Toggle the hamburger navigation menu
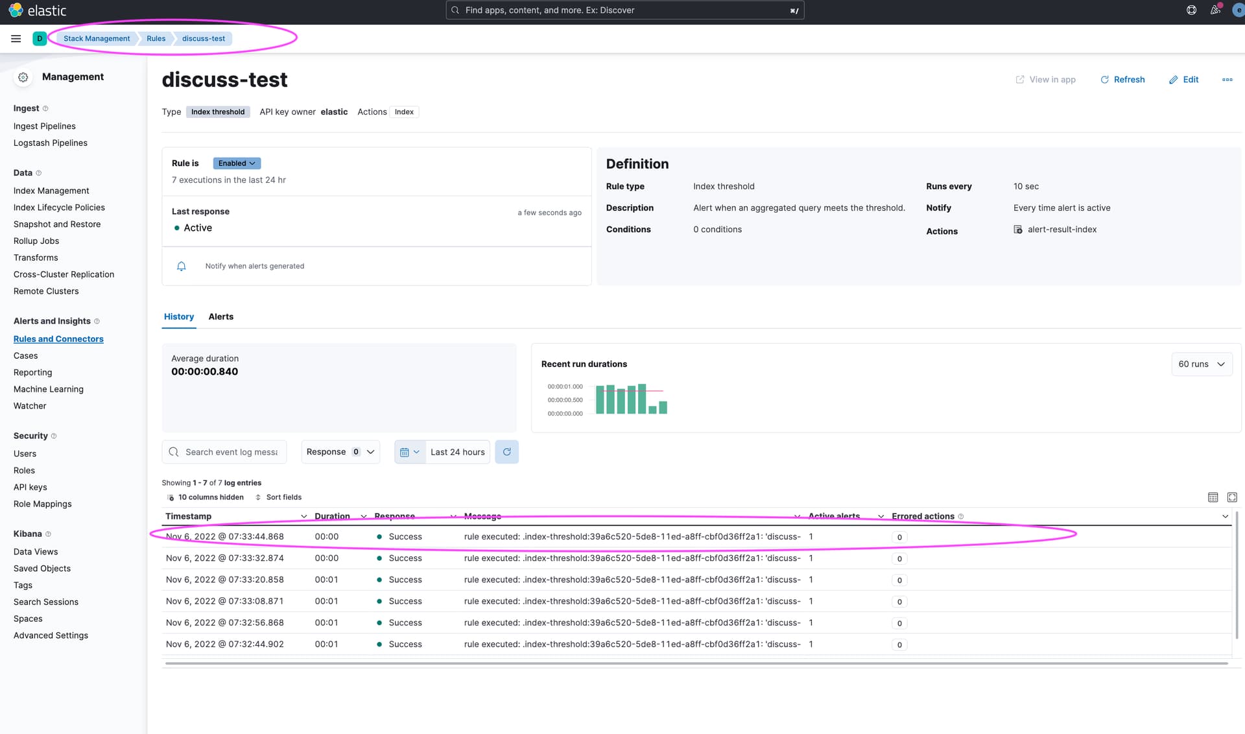The image size is (1245, 734). 16,39
